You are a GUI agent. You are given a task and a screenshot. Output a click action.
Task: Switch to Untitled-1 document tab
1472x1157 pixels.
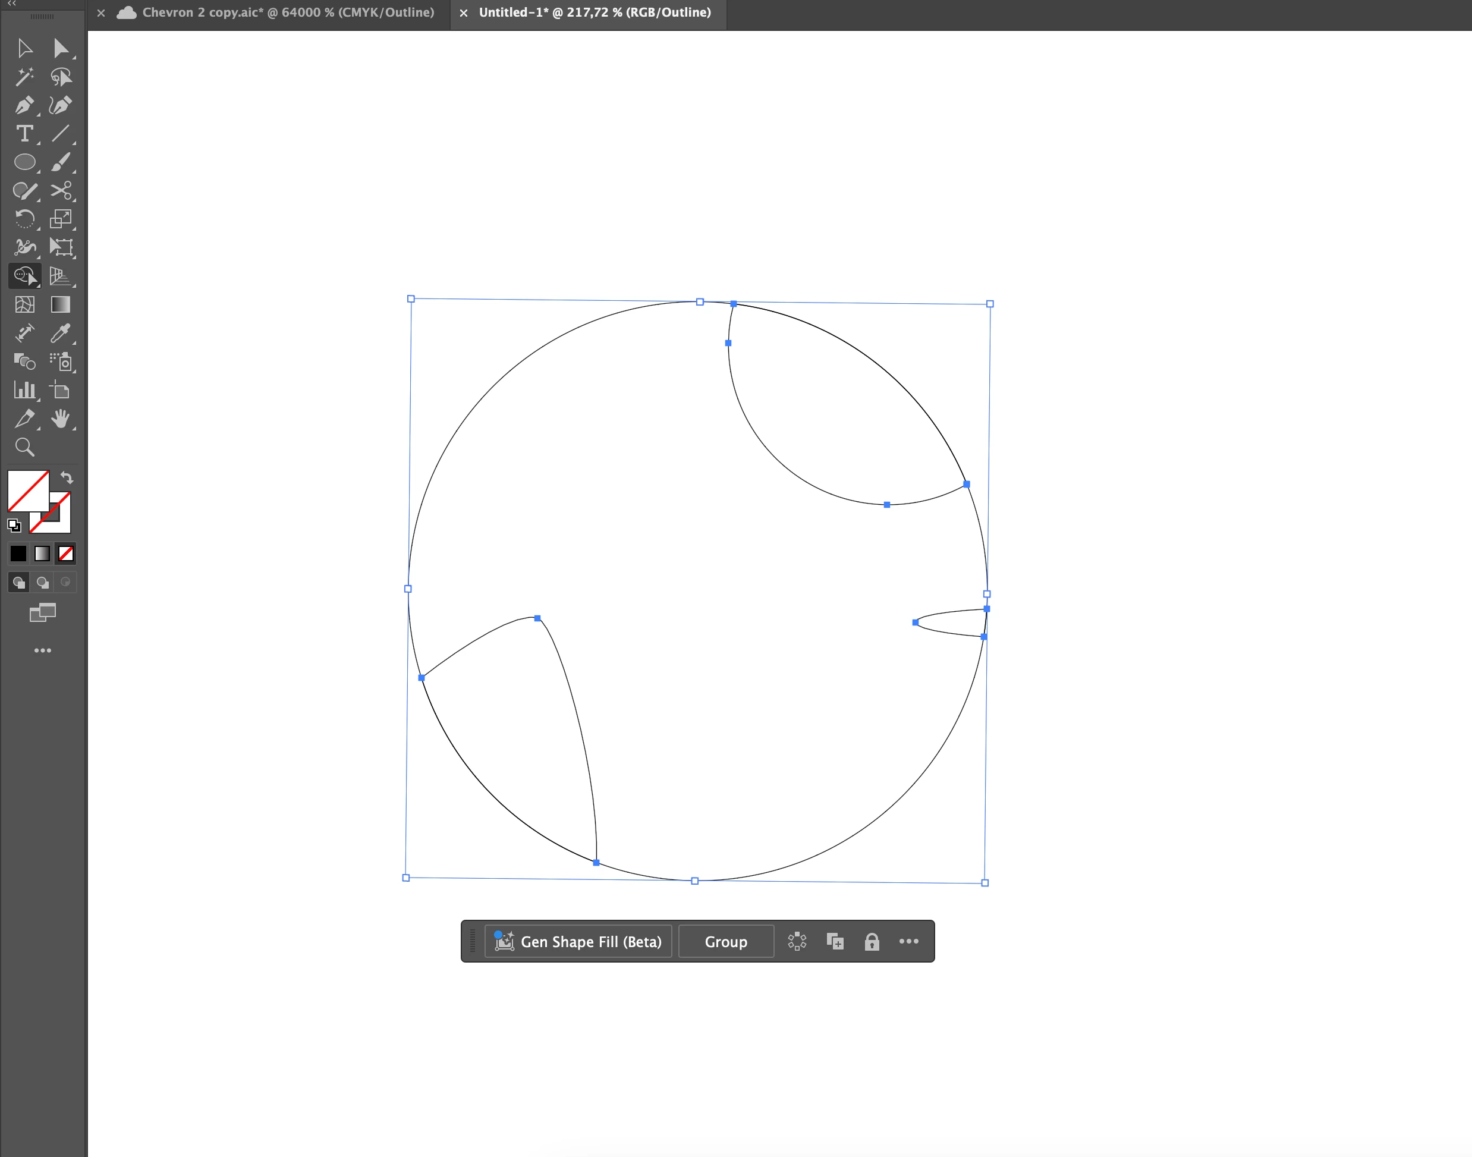(594, 12)
